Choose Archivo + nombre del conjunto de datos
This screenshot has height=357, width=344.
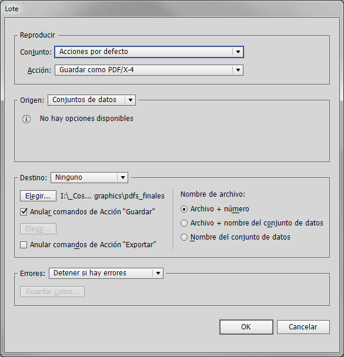(x=184, y=223)
